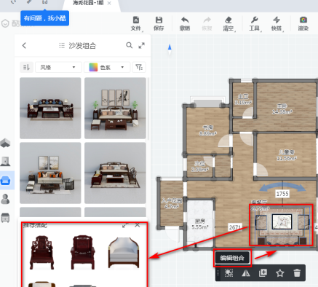Open the 风格 style dropdown
The image size is (318, 287).
click(58, 67)
